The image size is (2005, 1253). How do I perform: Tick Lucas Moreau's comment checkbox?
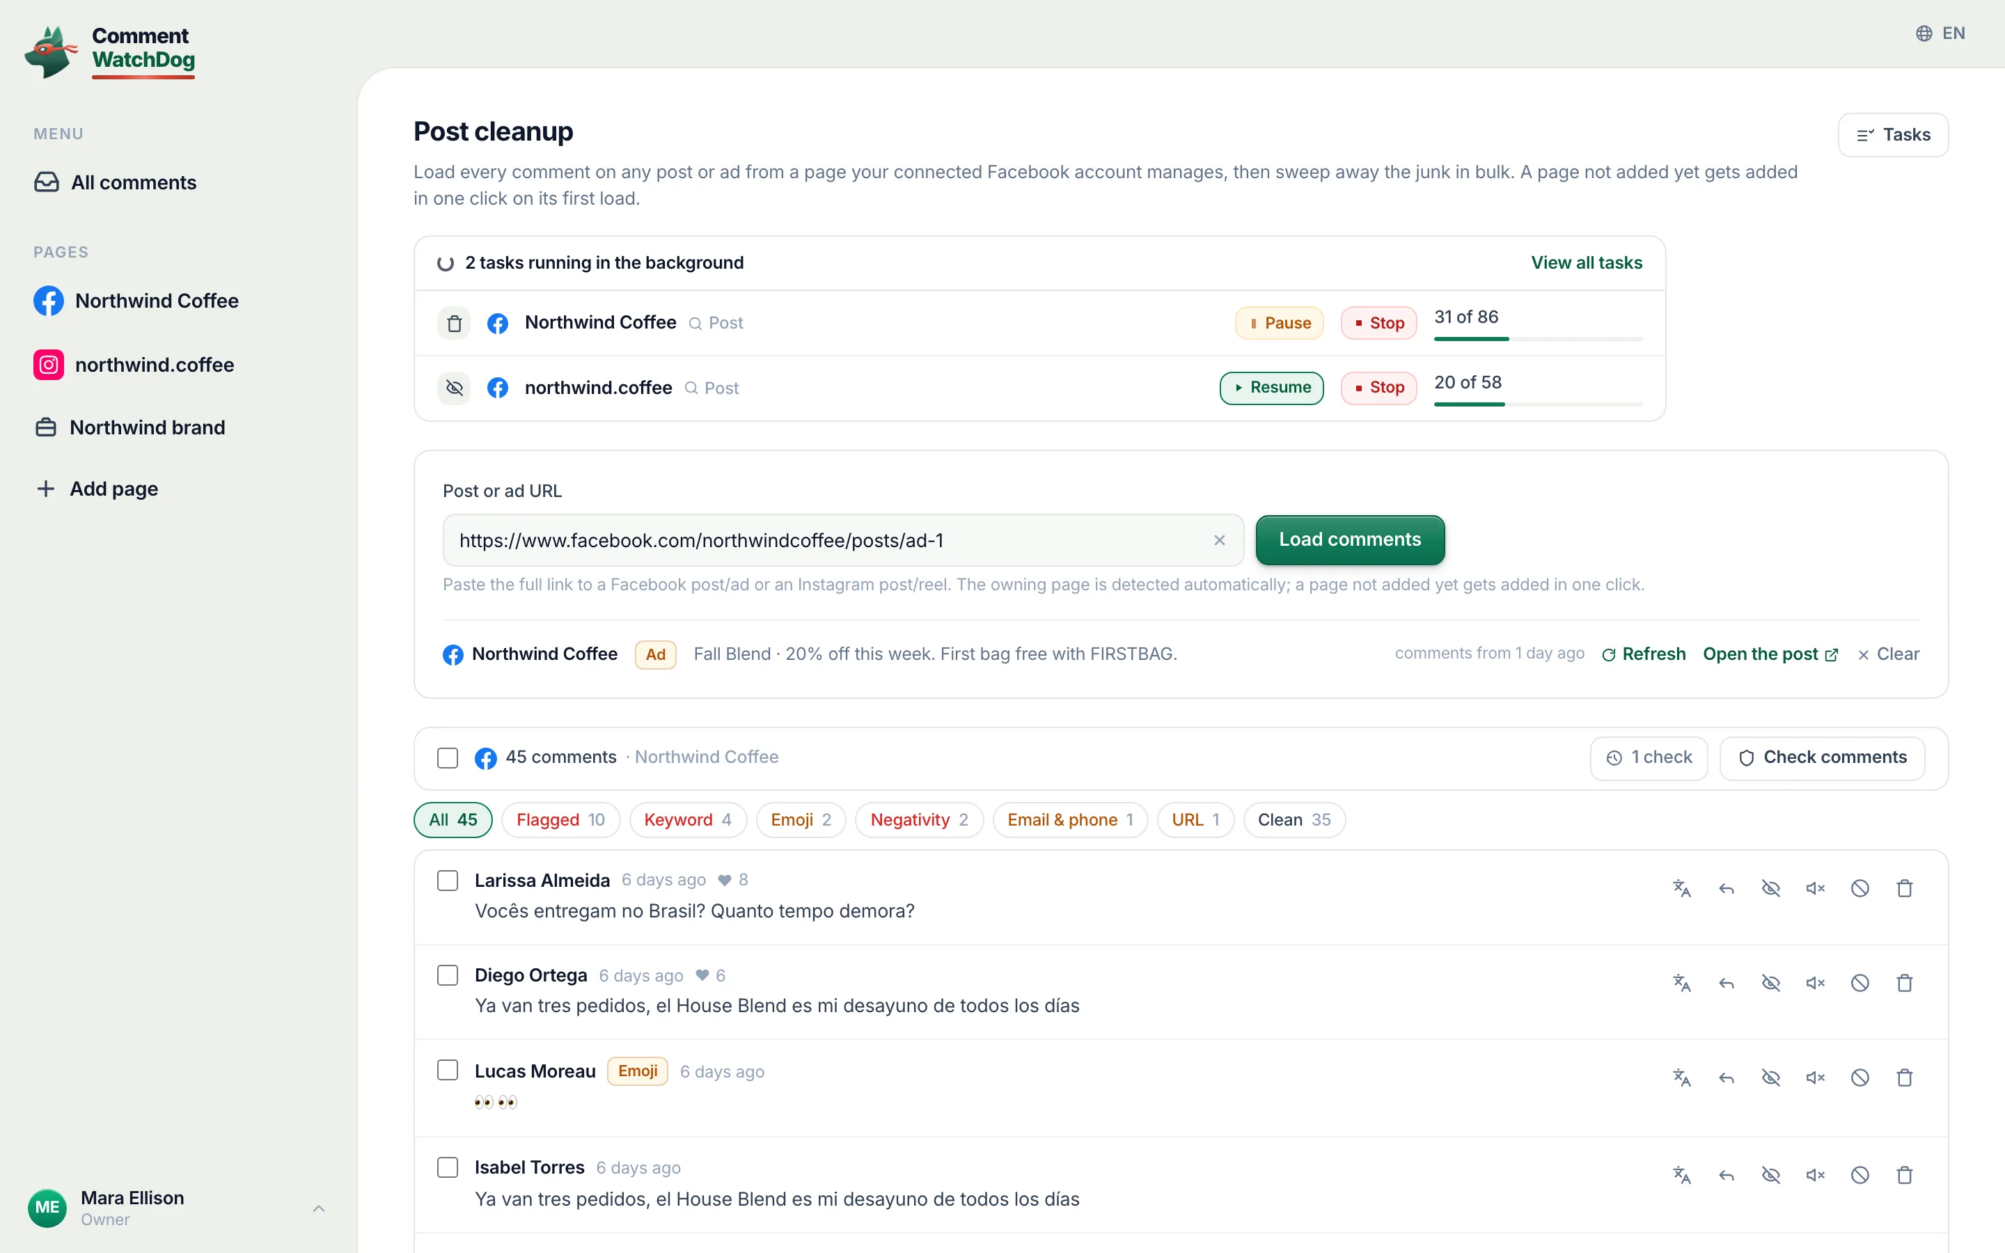448,1071
